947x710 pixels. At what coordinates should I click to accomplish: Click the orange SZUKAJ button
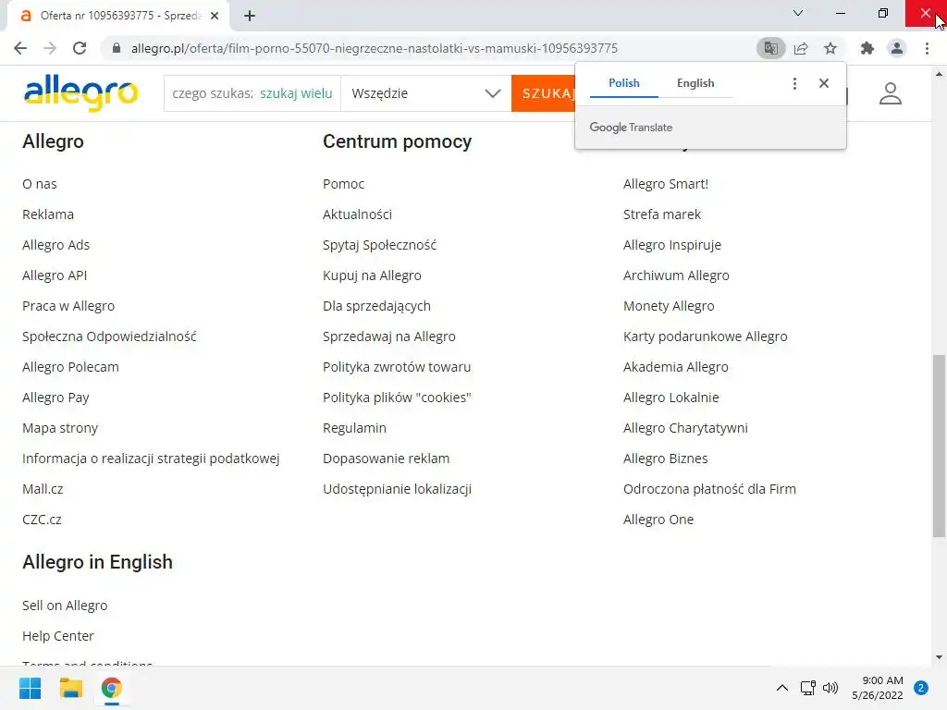coord(544,93)
